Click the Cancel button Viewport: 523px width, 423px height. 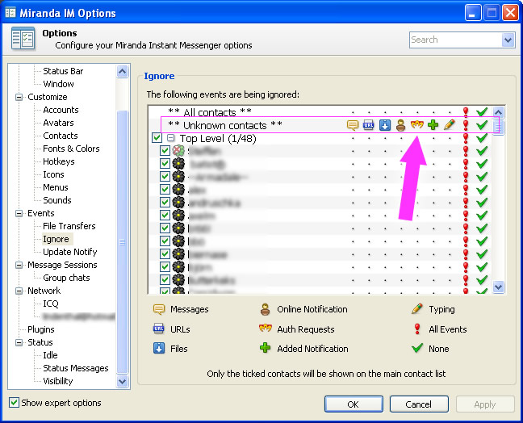tap(419, 404)
